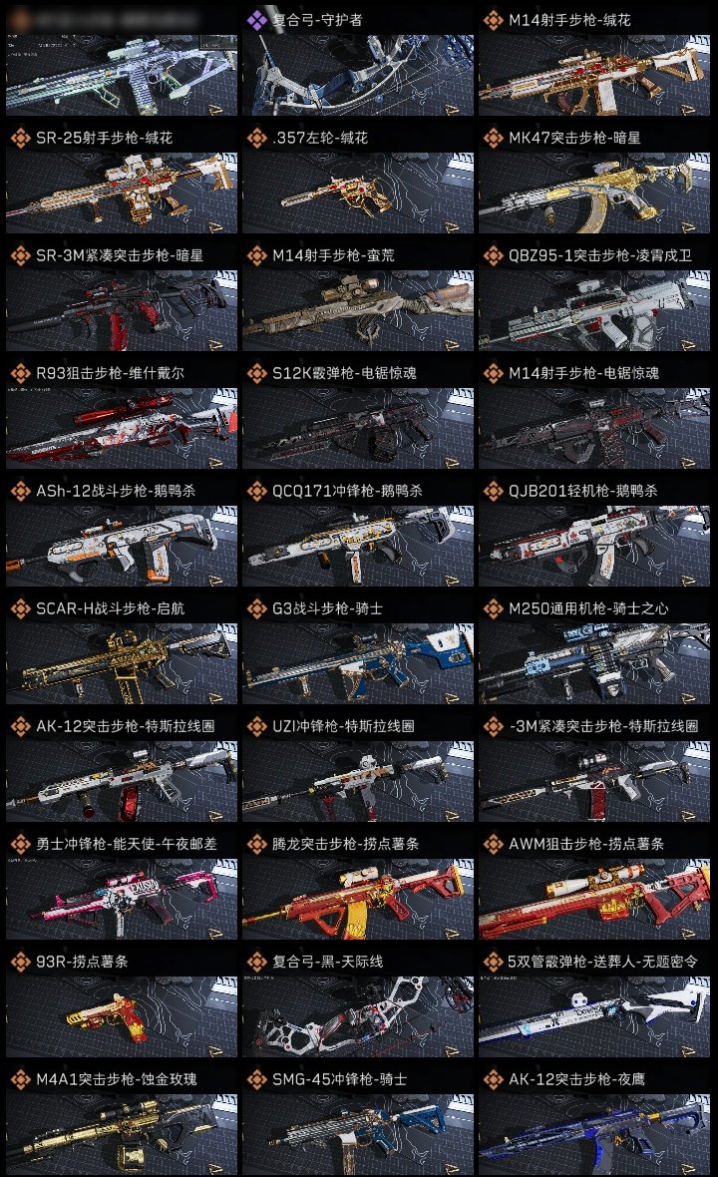Open the AK-12突击步枪-夜鹰 skin preview

click(594, 1135)
